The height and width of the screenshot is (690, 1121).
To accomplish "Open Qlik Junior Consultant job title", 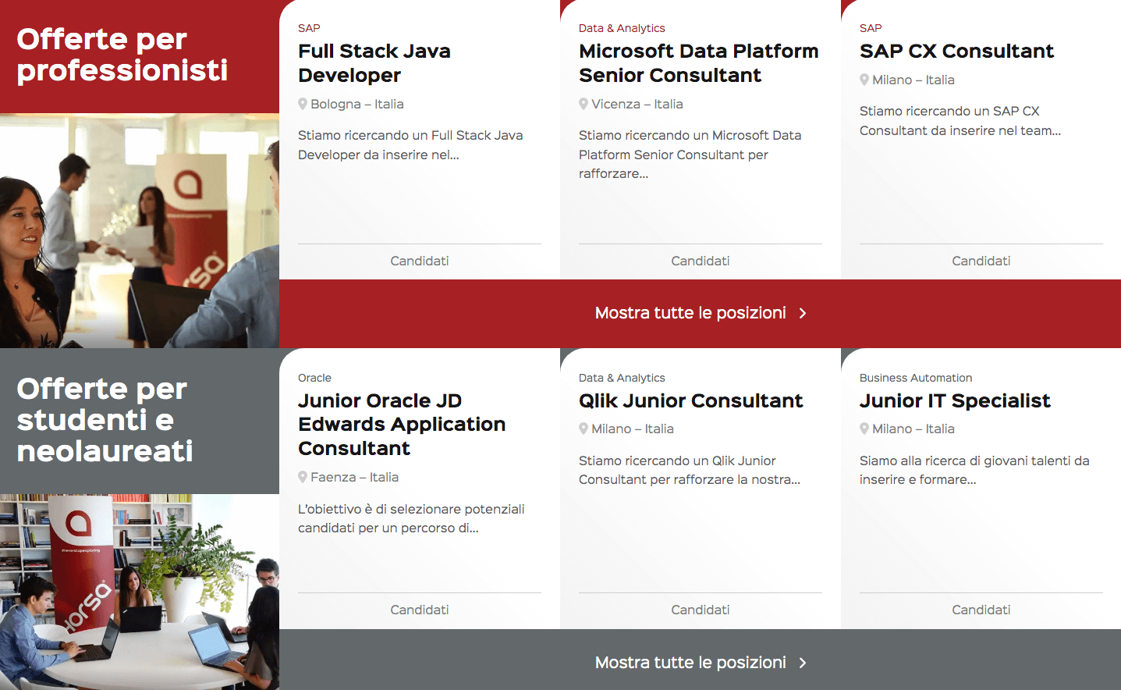I will pyautogui.click(x=690, y=401).
